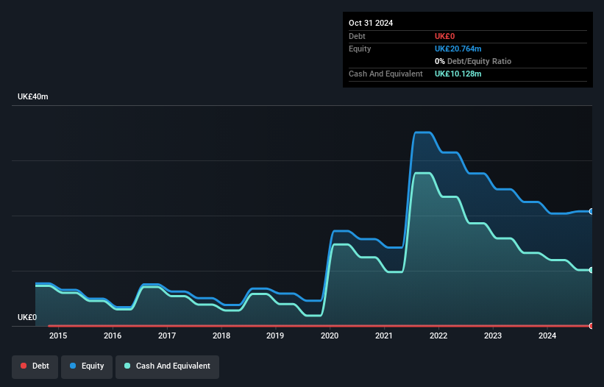Image resolution: width=604 pixels, height=387 pixels.
Task: Click the 2016 x-axis label
Action: [113, 335]
